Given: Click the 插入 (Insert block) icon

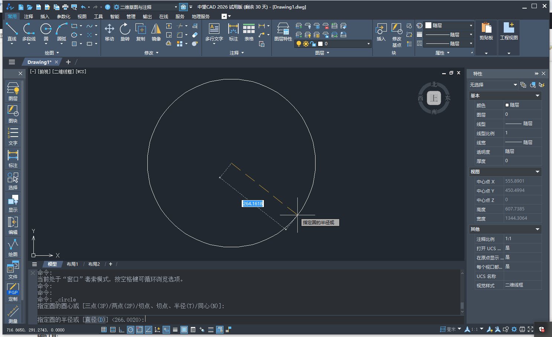Looking at the screenshot, I should click(x=381, y=32).
